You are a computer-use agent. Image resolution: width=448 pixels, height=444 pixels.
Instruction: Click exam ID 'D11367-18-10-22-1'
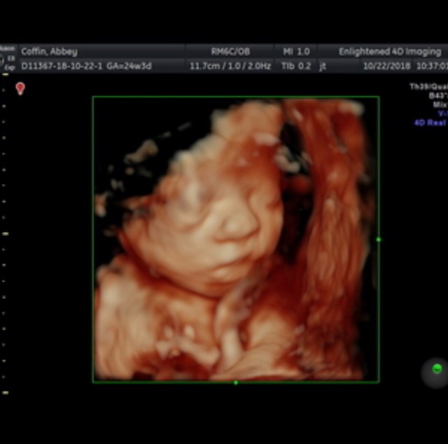click(62, 66)
